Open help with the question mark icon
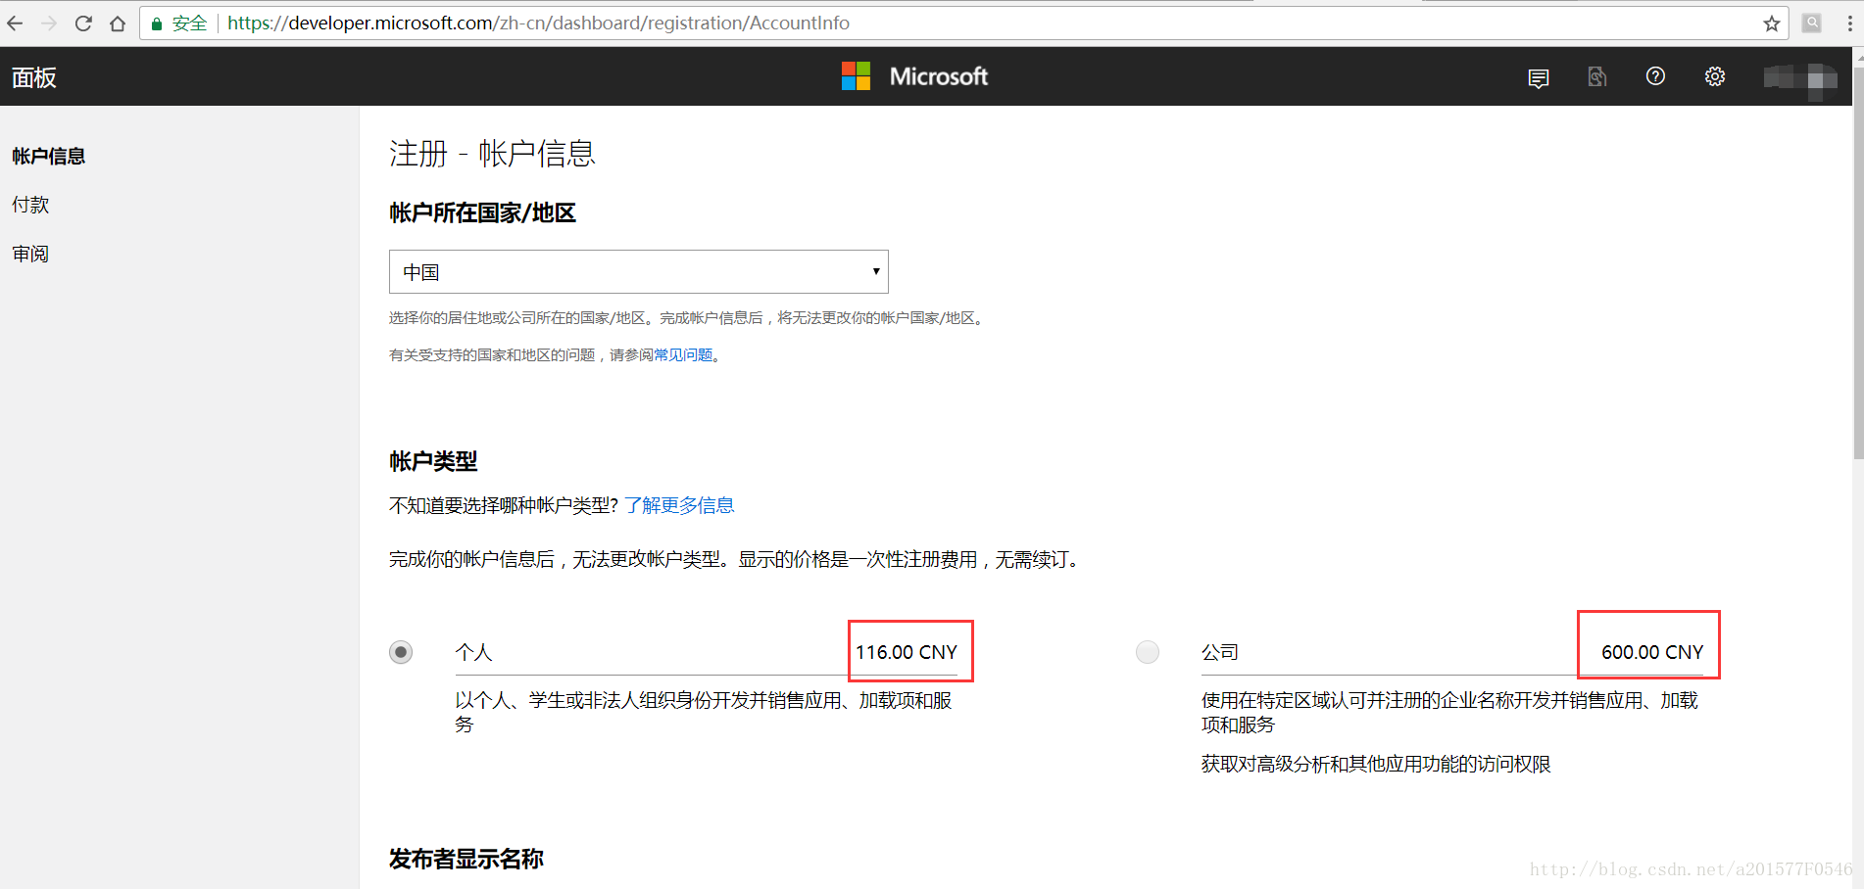 tap(1655, 76)
